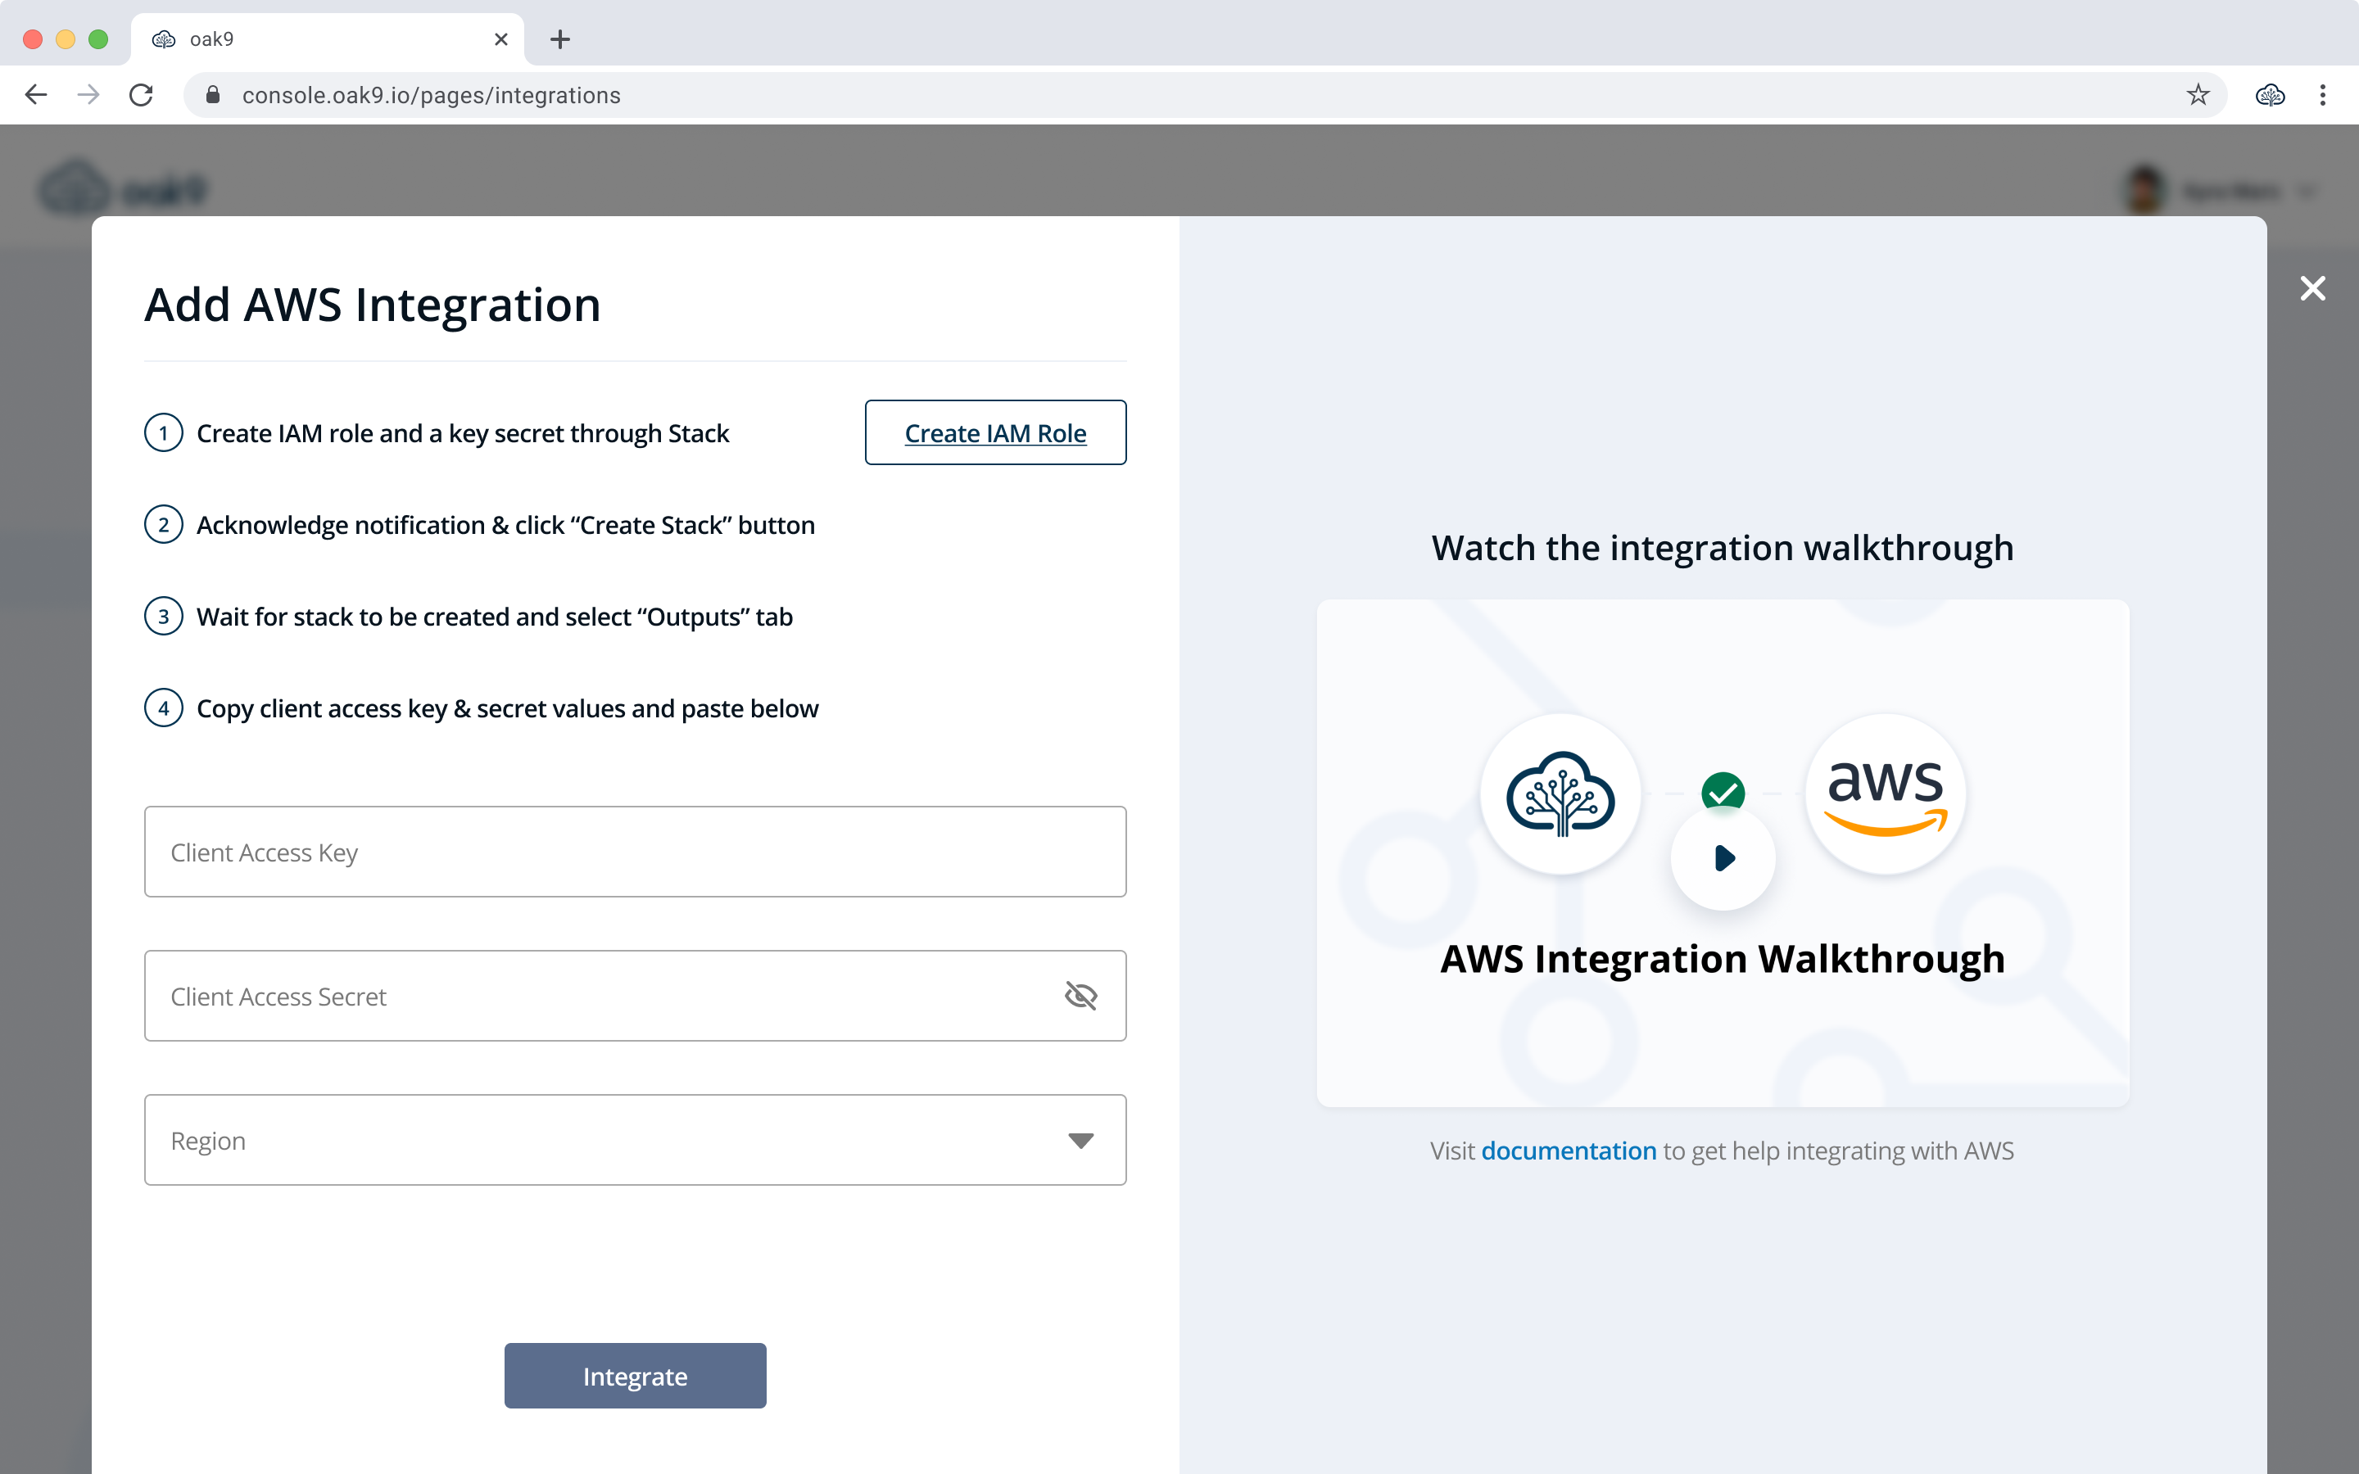
Task: Click the Create IAM Role button
Action: (995, 433)
